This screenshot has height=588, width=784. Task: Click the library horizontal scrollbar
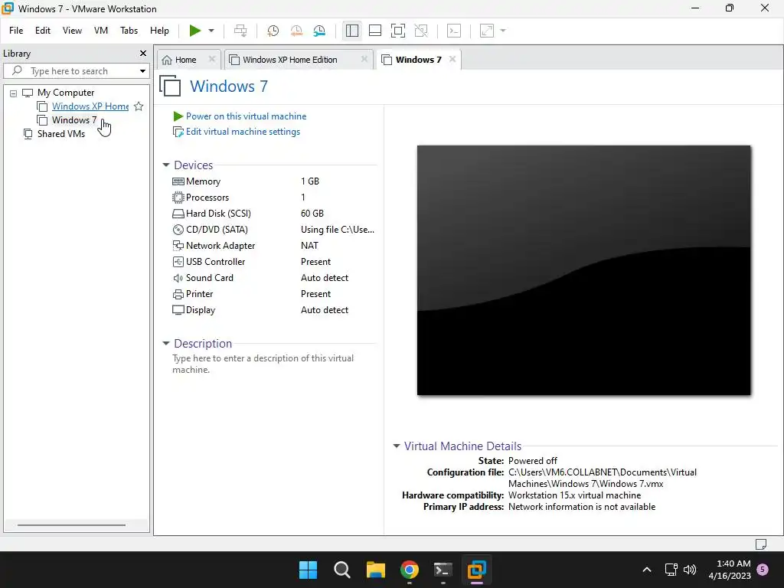click(x=71, y=525)
